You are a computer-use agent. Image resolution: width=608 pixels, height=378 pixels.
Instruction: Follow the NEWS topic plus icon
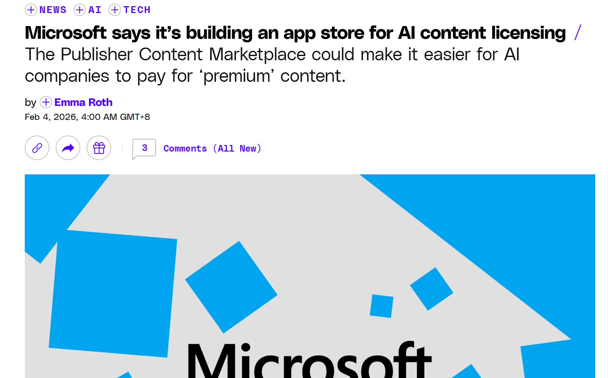tap(31, 10)
